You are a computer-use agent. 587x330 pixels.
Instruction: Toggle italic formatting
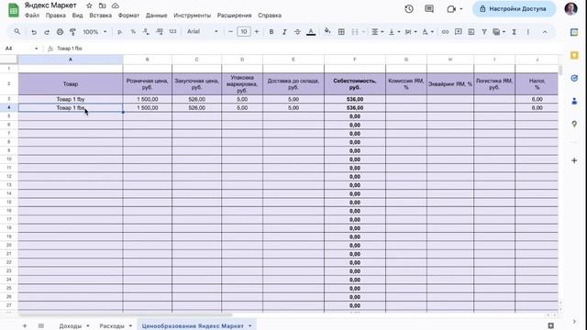click(x=284, y=32)
